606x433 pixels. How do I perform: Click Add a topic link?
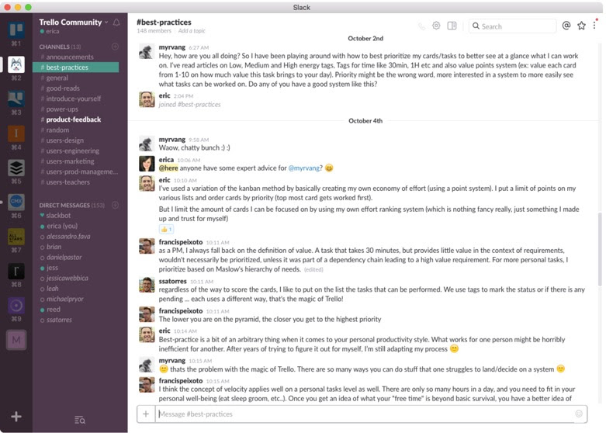[x=192, y=31]
